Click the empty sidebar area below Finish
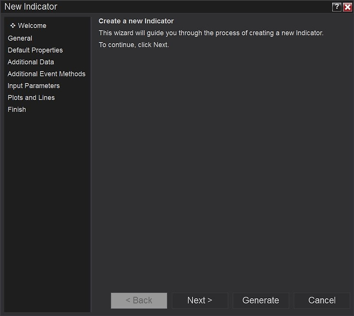Screen dimensions: 354x316 point(47,212)
